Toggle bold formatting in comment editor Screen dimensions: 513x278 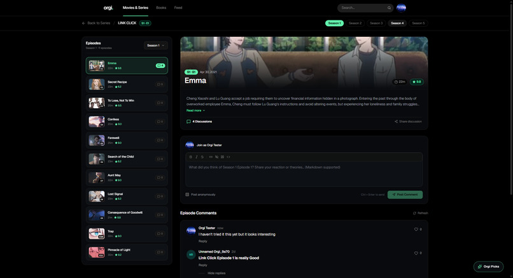191,157
